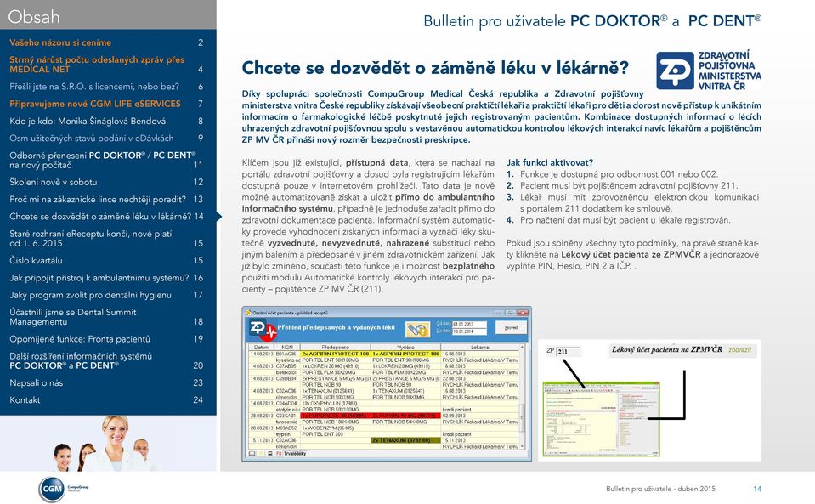This screenshot has height=504, width=815.
Task: Go to 'Opomíjené funkce: Fronta pacientů'
Action: click(x=106, y=339)
